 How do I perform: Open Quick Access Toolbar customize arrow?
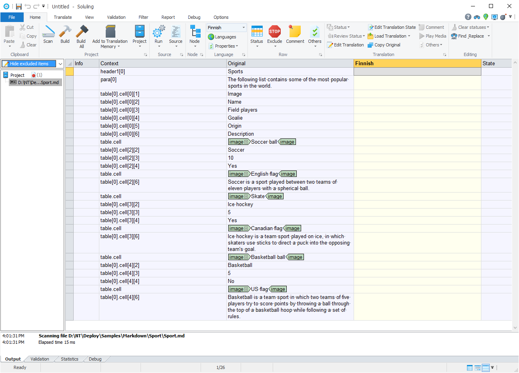tap(43, 6)
